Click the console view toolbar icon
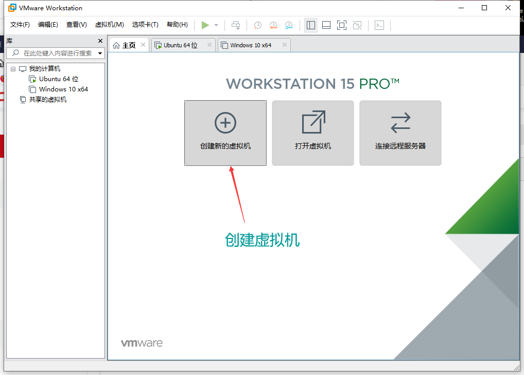This screenshot has height=375, width=524. [x=379, y=25]
